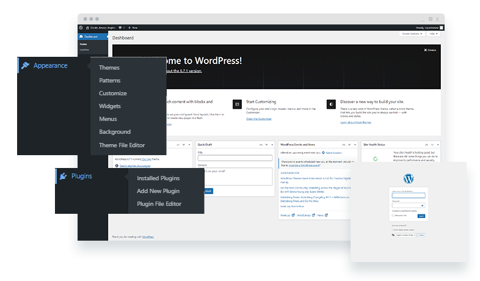Move Site Health Status widget down
The image size is (480, 281).
(432, 145)
